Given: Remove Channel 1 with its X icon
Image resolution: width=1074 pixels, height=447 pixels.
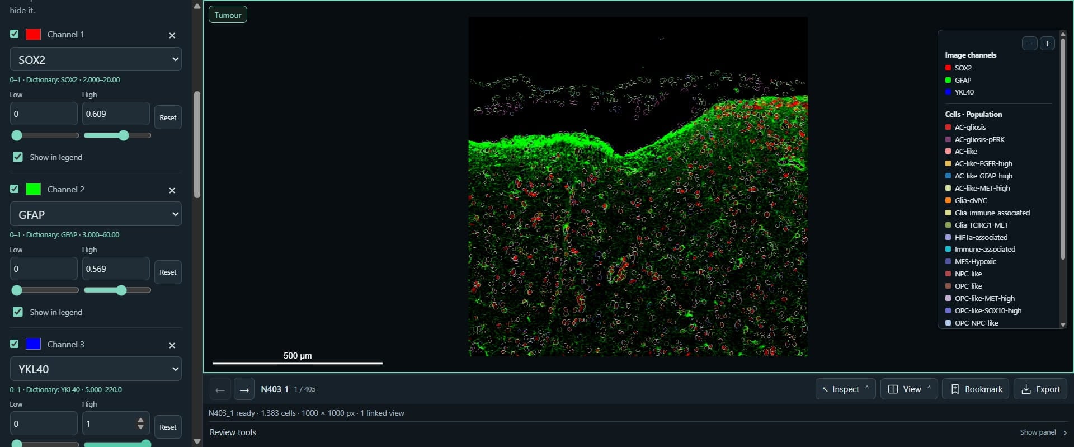Looking at the screenshot, I should point(172,35).
